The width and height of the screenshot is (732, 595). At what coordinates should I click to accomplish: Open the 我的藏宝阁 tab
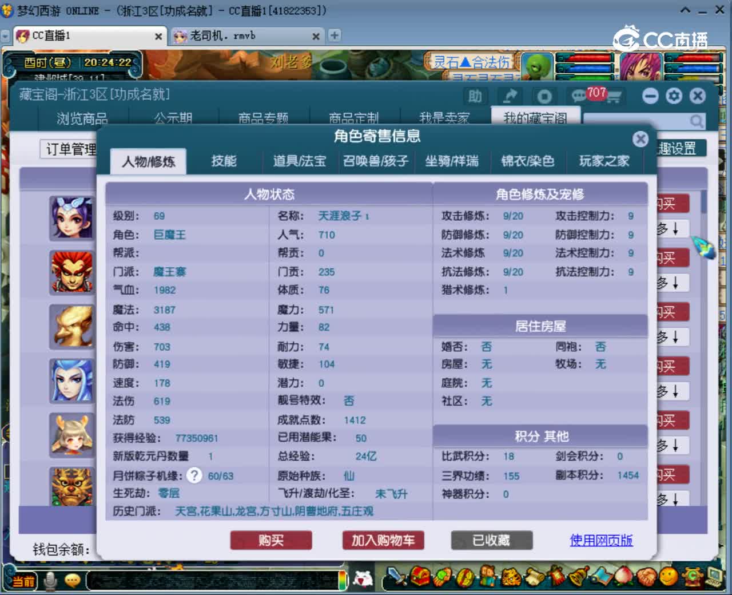click(x=535, y=117)
